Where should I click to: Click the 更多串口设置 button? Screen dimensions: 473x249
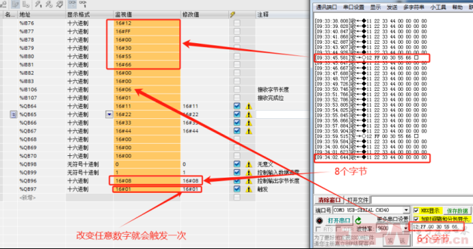coord(392,219)
